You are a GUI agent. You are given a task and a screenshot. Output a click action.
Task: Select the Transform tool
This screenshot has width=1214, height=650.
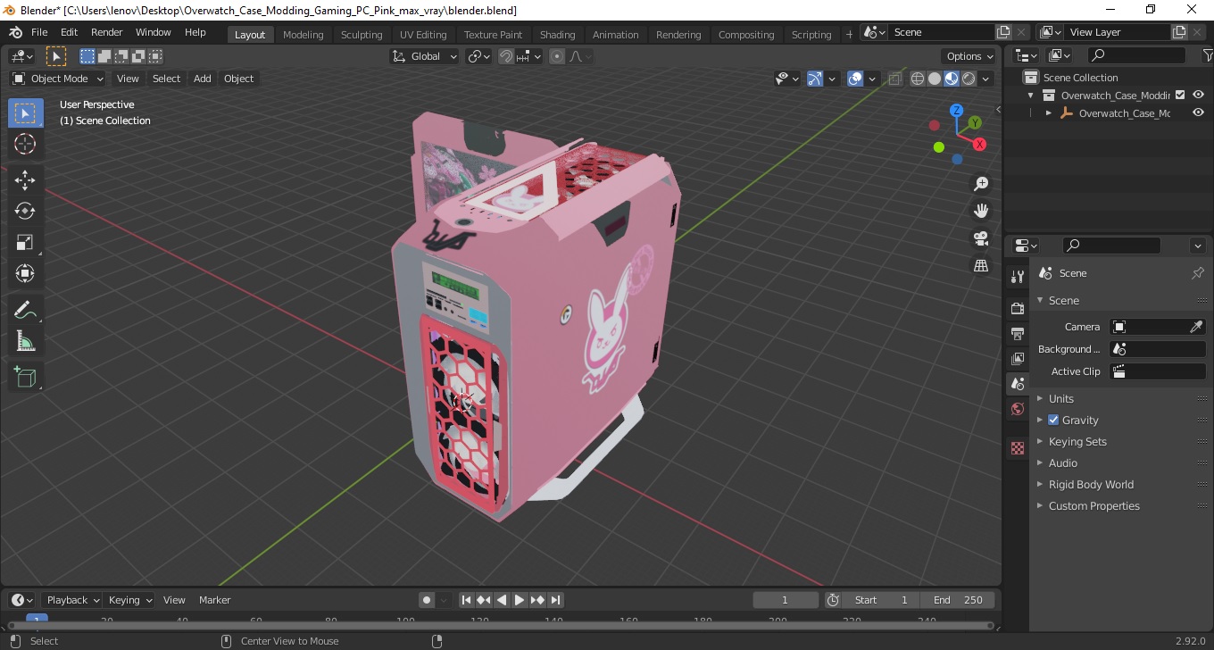25,273
